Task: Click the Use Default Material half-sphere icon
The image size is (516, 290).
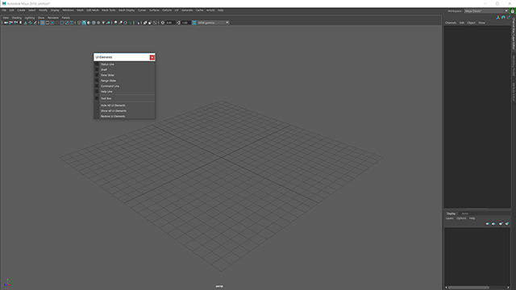Action: 89,23
